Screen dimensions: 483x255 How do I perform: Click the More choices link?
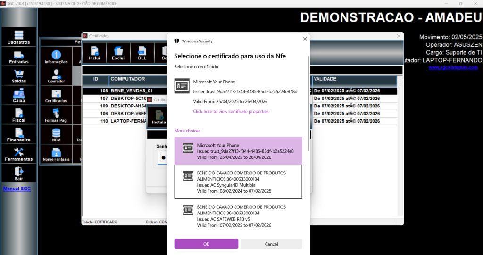tap(187, 131)
